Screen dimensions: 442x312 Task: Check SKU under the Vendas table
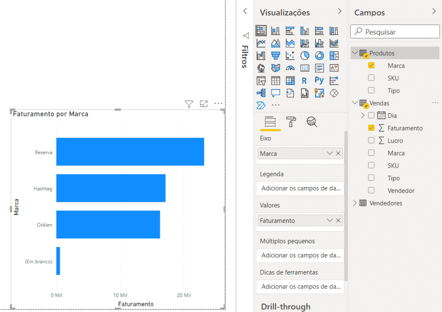click(x=371, y=165)
